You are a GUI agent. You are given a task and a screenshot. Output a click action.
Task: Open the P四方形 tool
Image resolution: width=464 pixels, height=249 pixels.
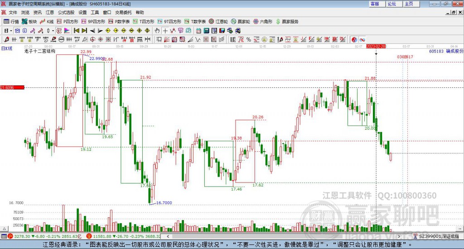(x=68, y=22)
